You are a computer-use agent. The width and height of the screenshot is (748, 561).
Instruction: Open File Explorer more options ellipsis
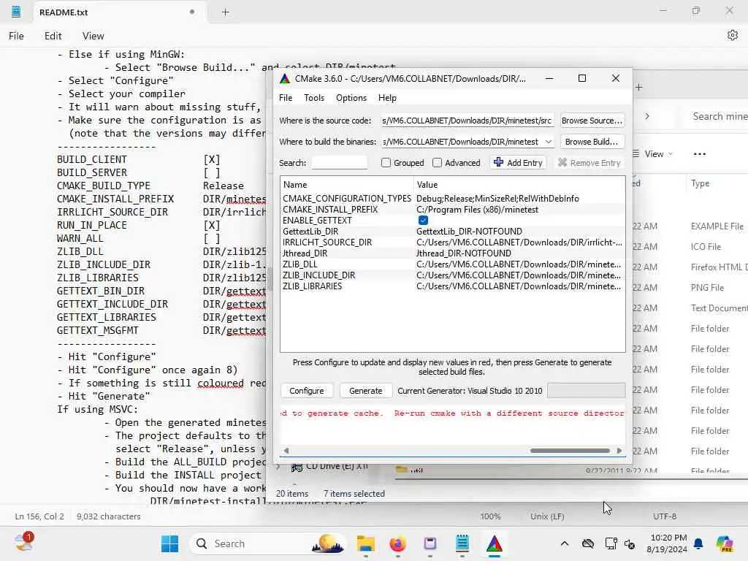point(699,154)
